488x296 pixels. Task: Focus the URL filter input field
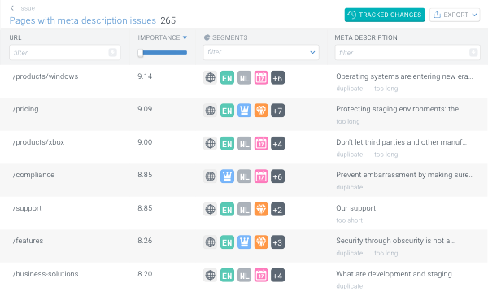click(x=65, y=52)
